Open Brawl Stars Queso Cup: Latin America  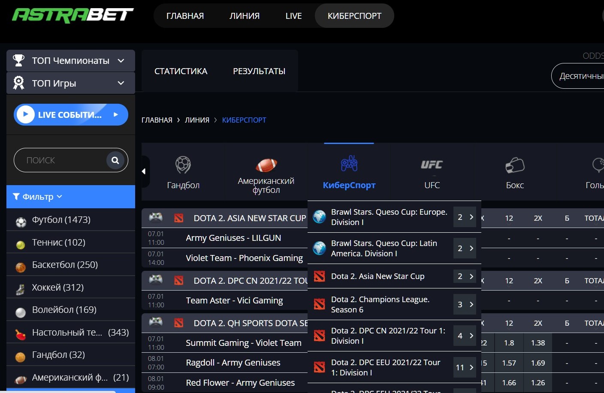click(394, 248)
